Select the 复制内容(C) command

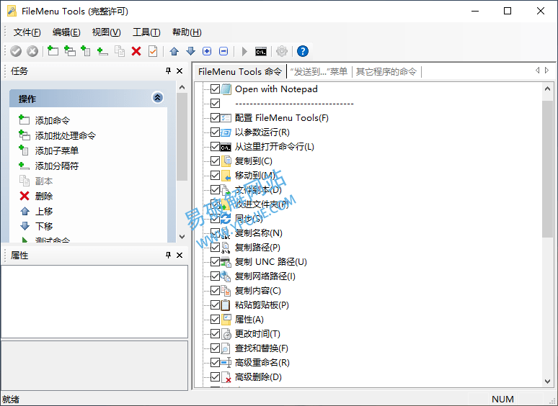258,291
